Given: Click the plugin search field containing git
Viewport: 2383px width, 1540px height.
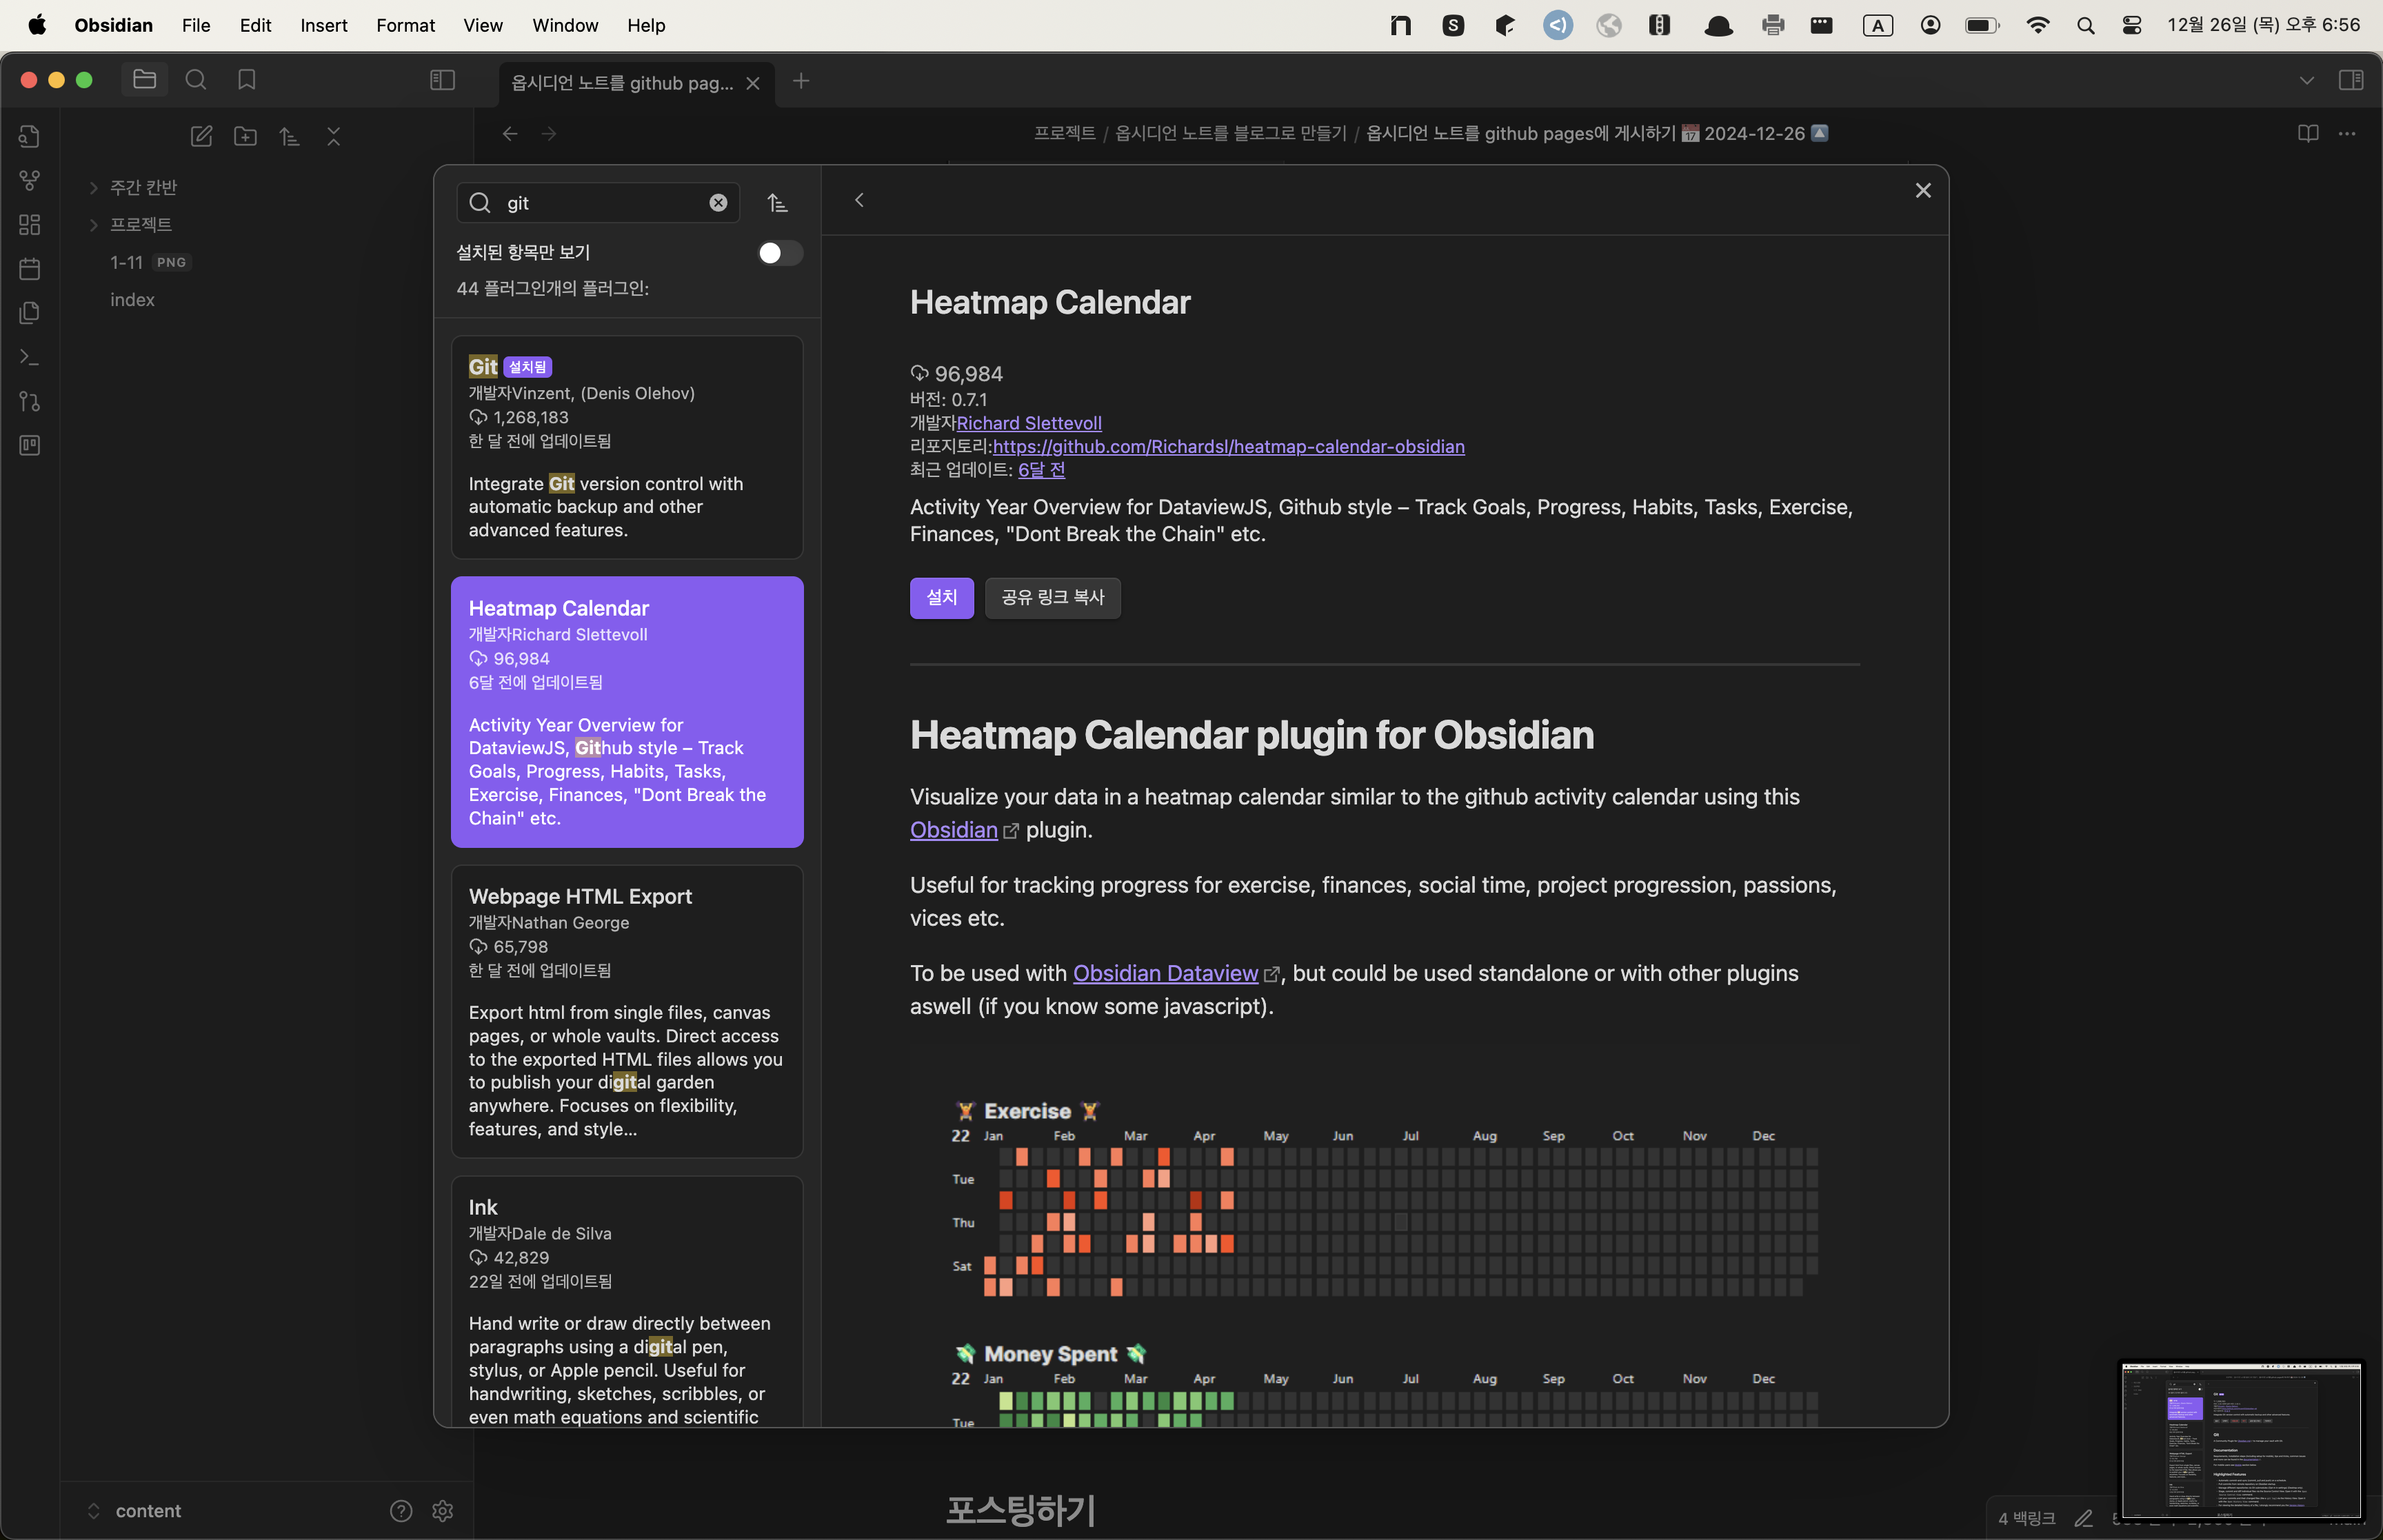Looking at the screenshot, I should click(x=598, y=203).
